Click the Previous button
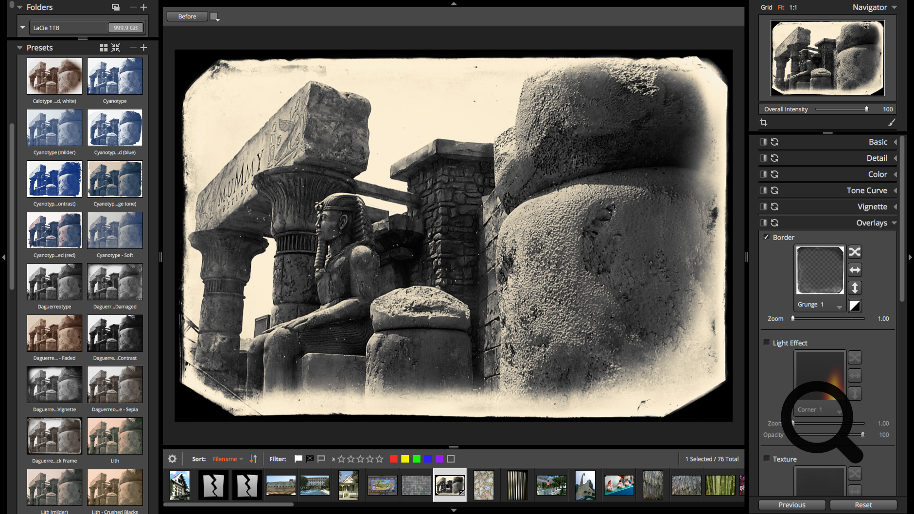914x514 pixels. [x=791, y=505]
